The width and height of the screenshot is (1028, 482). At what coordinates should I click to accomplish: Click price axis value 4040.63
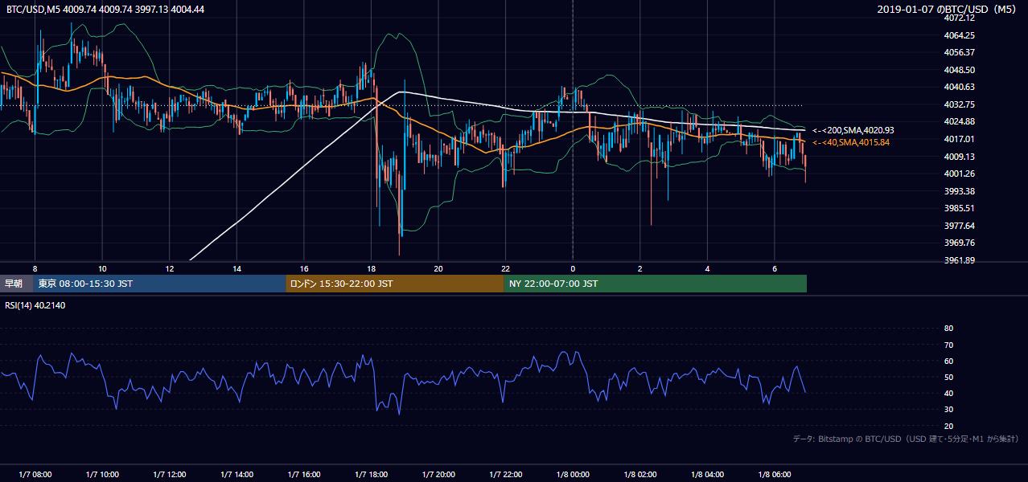(959, 87)
